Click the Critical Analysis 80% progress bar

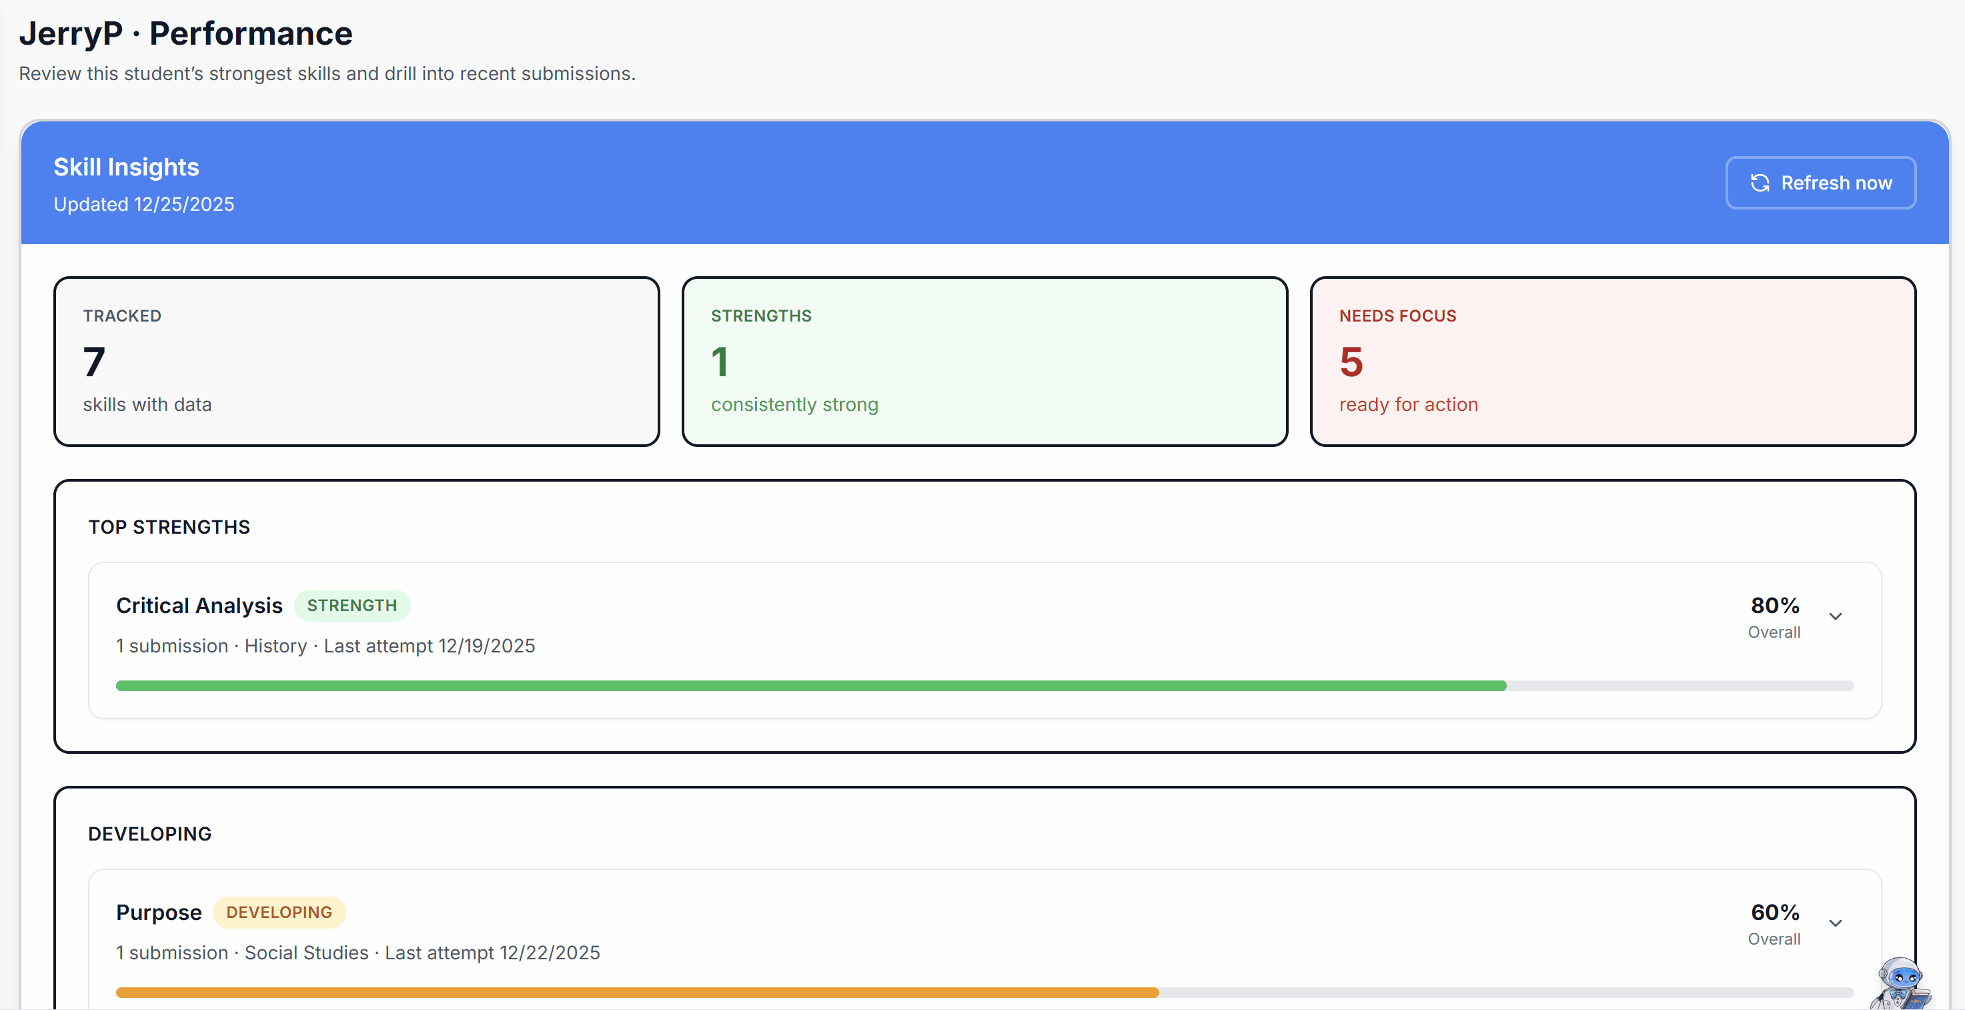click(984, 686)
